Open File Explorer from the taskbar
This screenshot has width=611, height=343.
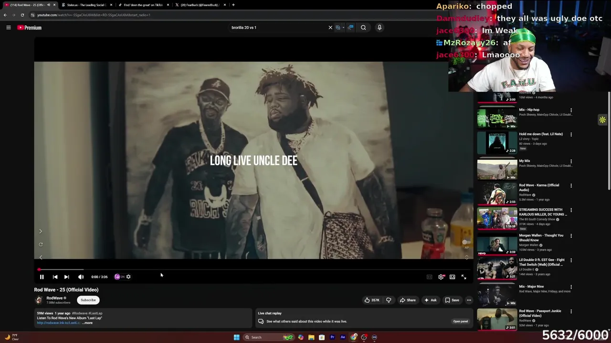click(x=311, y=337)
